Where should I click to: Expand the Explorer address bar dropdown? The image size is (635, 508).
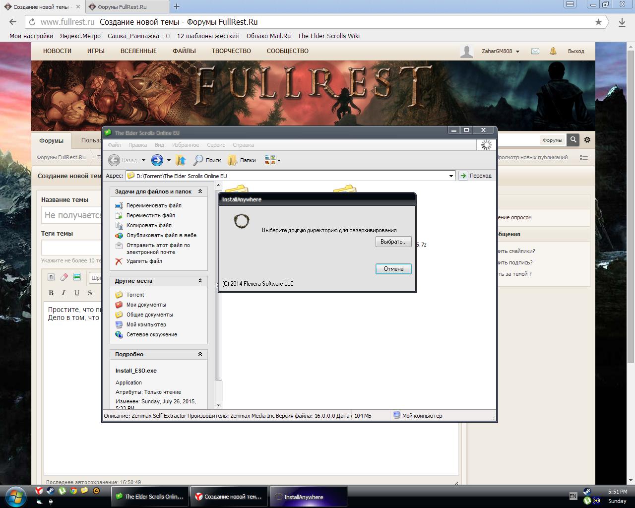(x=451, y=176)
